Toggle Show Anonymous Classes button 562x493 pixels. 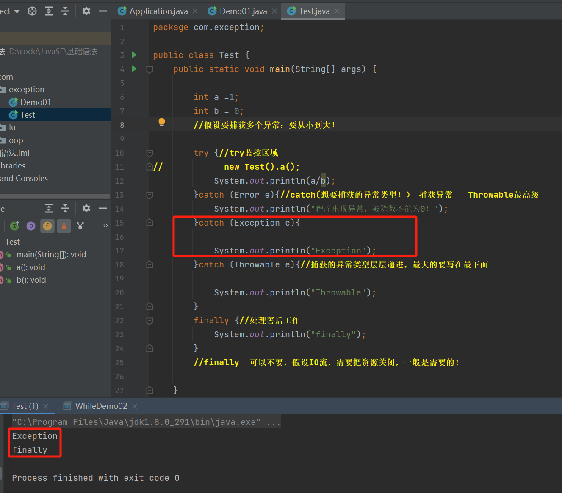pos(80,226)
